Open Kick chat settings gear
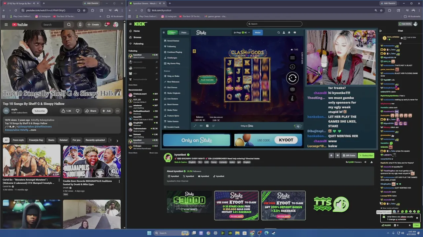The width and height of the screenshot is (423, 237). (409, 225)
